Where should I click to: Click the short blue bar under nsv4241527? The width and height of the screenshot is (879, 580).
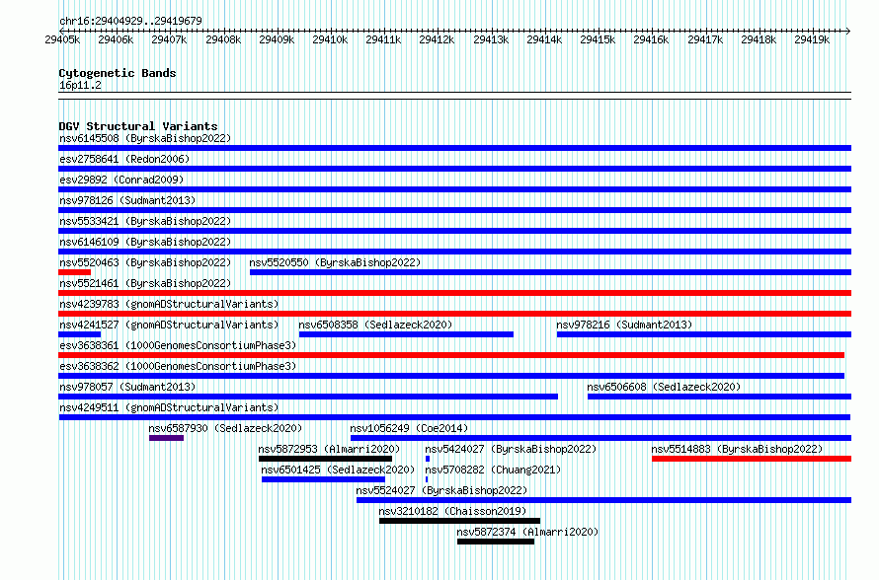(x=80, y=334)
